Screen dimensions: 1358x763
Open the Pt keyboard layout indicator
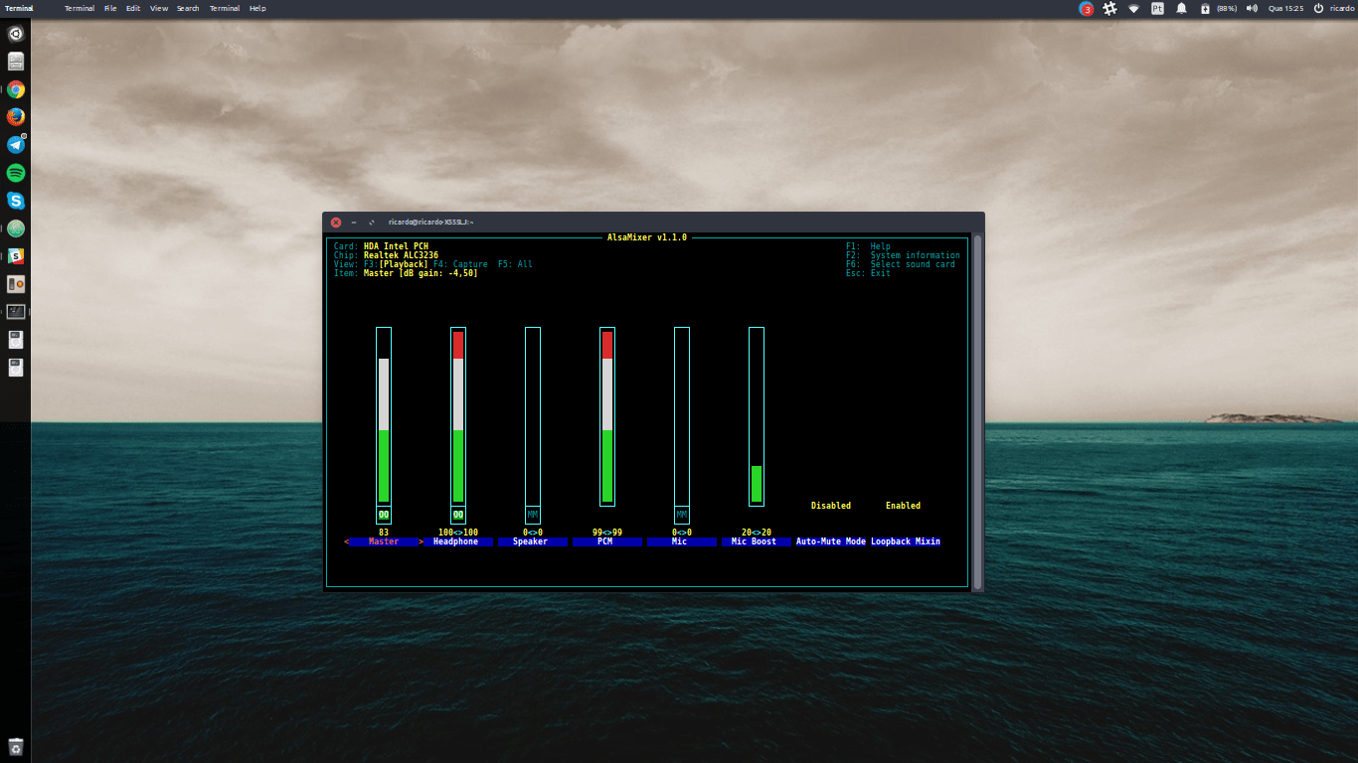1157,8
